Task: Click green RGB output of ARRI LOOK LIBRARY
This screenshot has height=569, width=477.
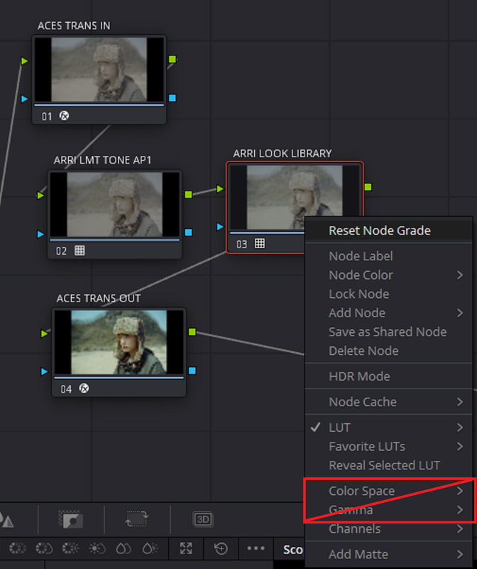Action: tap(368, 187)
